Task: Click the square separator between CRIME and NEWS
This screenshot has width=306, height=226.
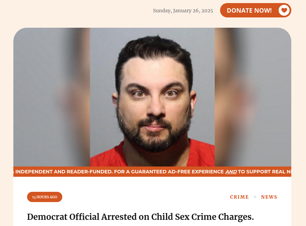Action: click(255, 197)
